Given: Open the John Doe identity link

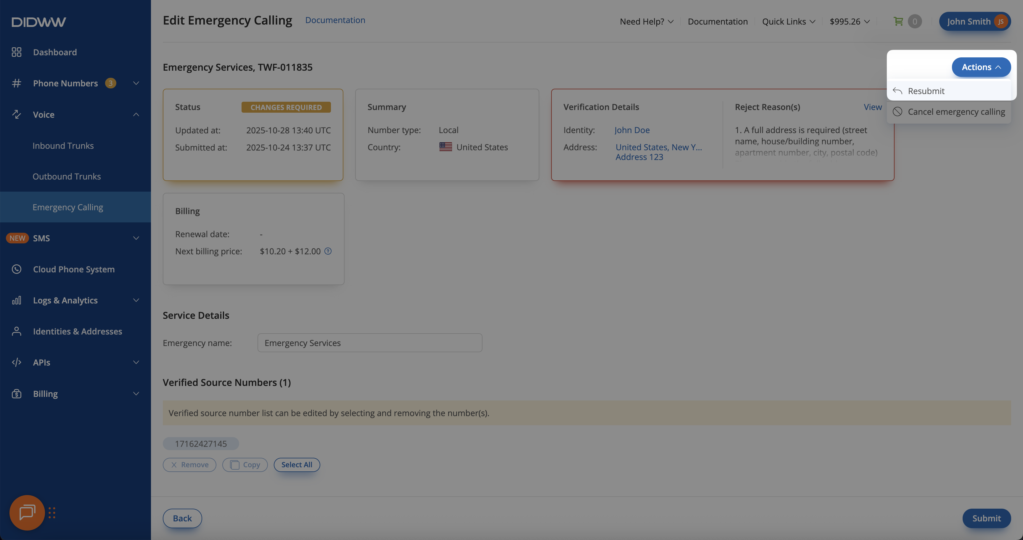Looking at the screenshot, I should click(632, 130).
